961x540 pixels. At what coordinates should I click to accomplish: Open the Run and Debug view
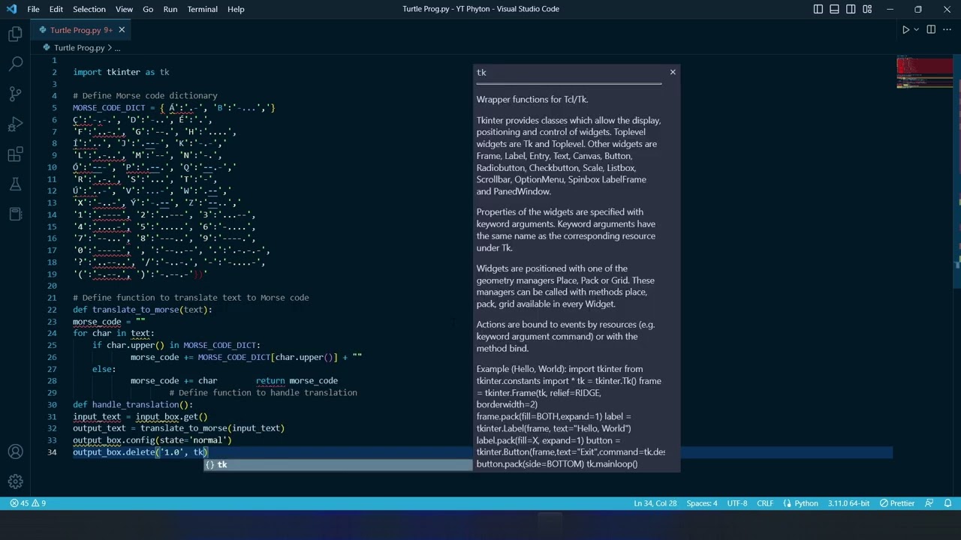(x=15, y=124)
